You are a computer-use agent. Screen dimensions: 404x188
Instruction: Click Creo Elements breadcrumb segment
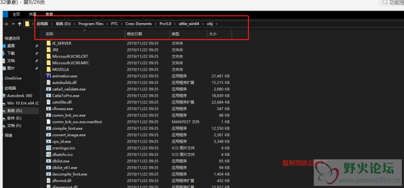(139, 24)
